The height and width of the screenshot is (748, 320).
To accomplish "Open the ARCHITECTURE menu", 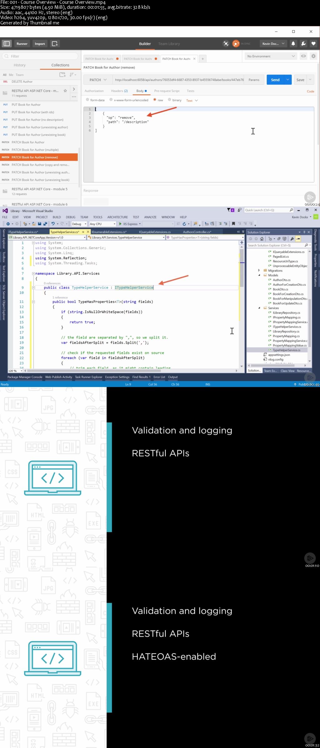I will point(117,217).
